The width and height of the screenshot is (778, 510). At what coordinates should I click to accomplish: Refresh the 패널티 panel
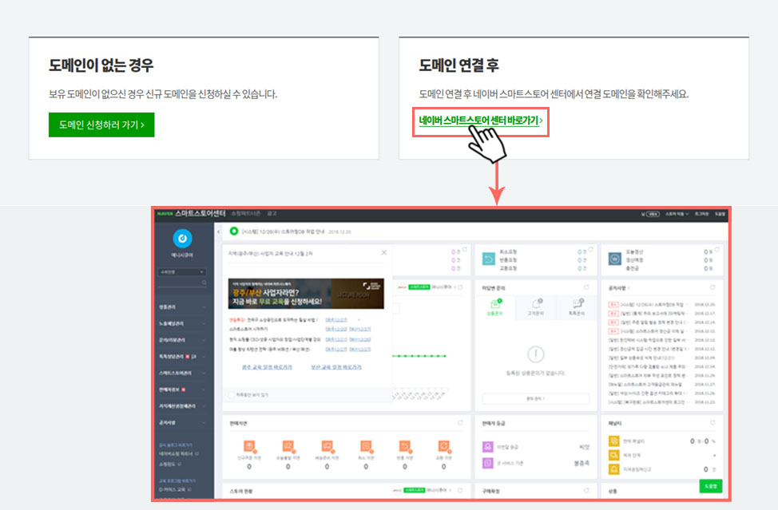[713, 423]
